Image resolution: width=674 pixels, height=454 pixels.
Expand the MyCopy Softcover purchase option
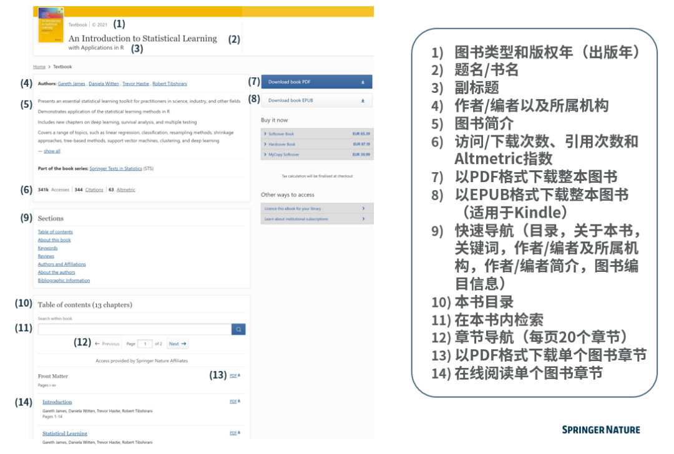pos(317,155)
